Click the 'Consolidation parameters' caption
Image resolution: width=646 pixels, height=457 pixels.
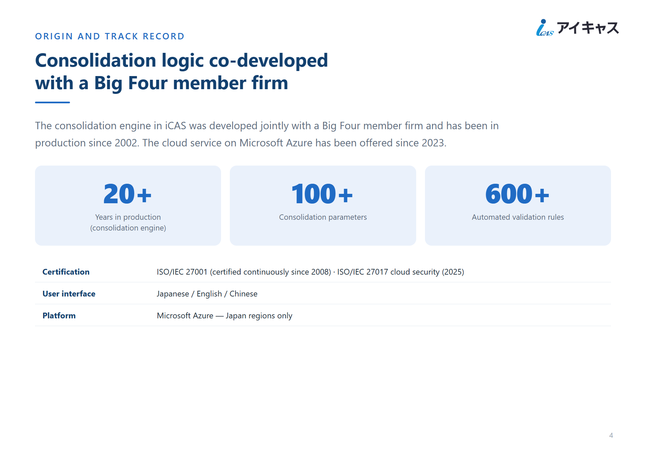(323, 217)
